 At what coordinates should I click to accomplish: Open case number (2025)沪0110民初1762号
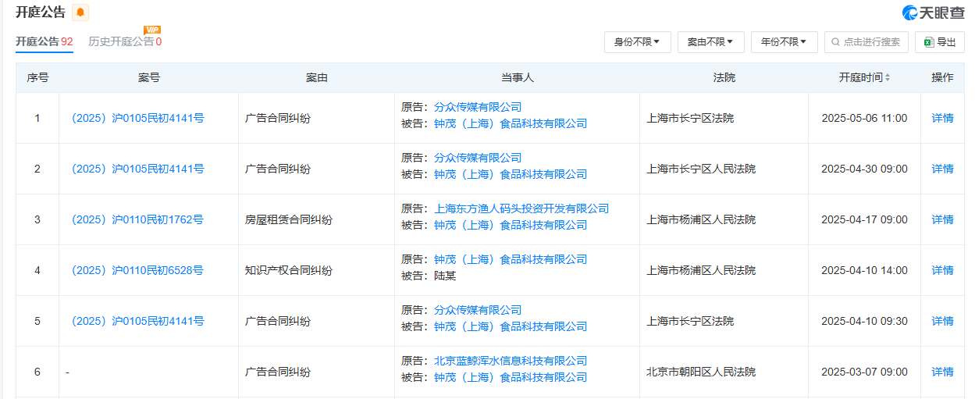pos(137,219)
